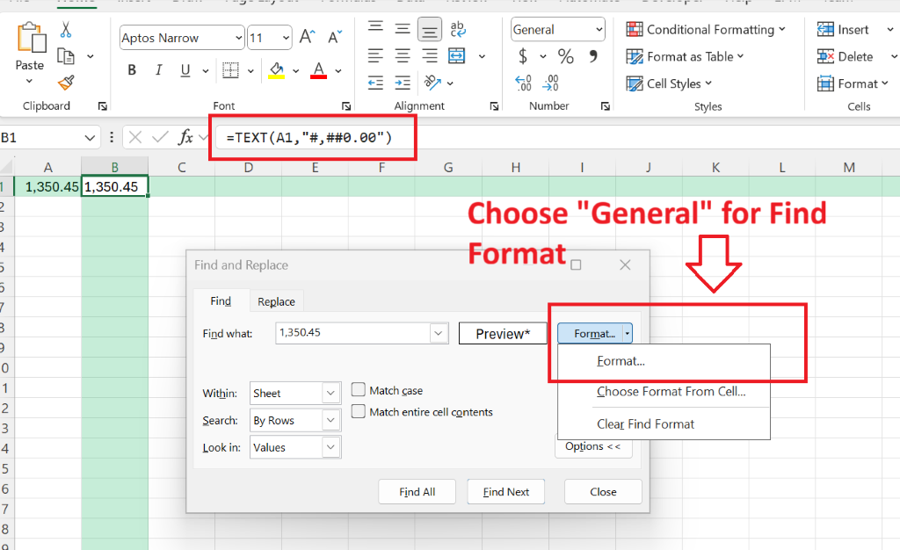
Task: Click the Merge & Center icon
Action: [x=457, y=55]
